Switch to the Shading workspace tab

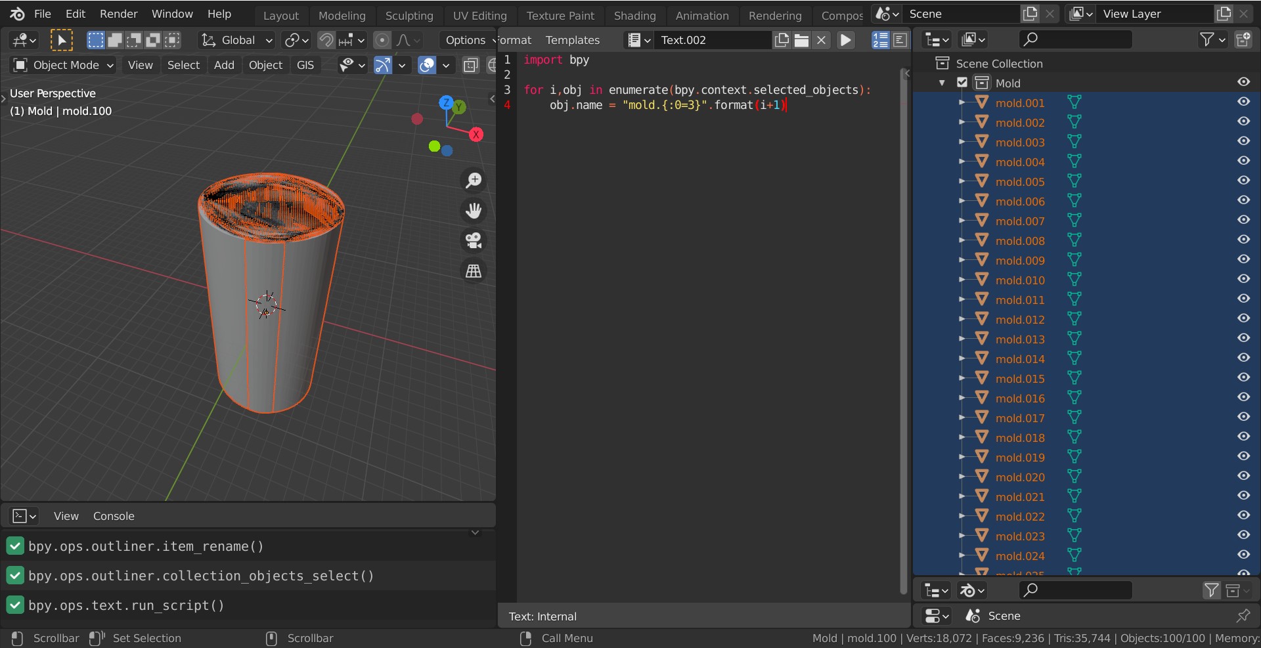634,15
